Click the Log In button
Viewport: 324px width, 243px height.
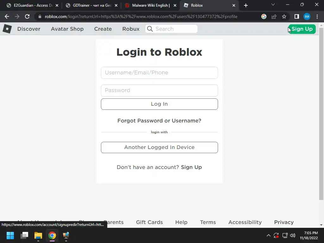159,104
